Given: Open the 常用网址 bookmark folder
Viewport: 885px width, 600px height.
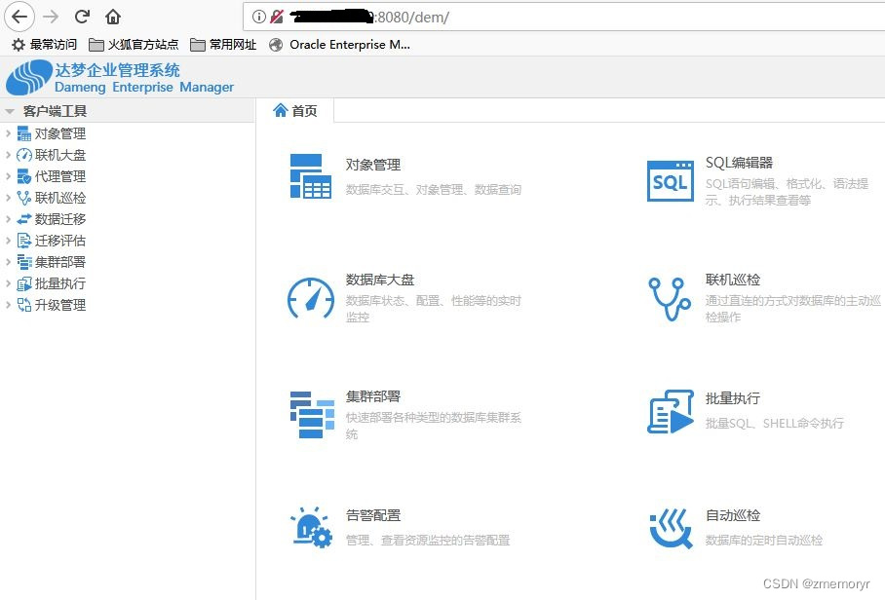Looking at the screenshot, I should 223,45.
